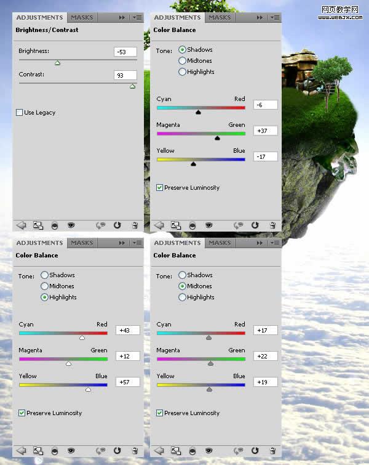Screen dimensions: 369x465
Task: Toggle layer visibility eye in Brightness/Contrast panel
Action: pyautogui.click(x=71, y=225)
